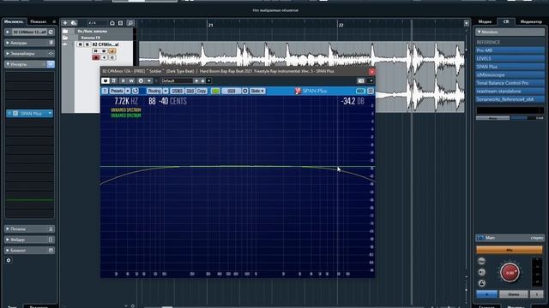The height and width of the screenshot is (308, 549).
Task: Click the plugin header circular sidechain icon
Action: pyautogui.click(x=141, y=80)
